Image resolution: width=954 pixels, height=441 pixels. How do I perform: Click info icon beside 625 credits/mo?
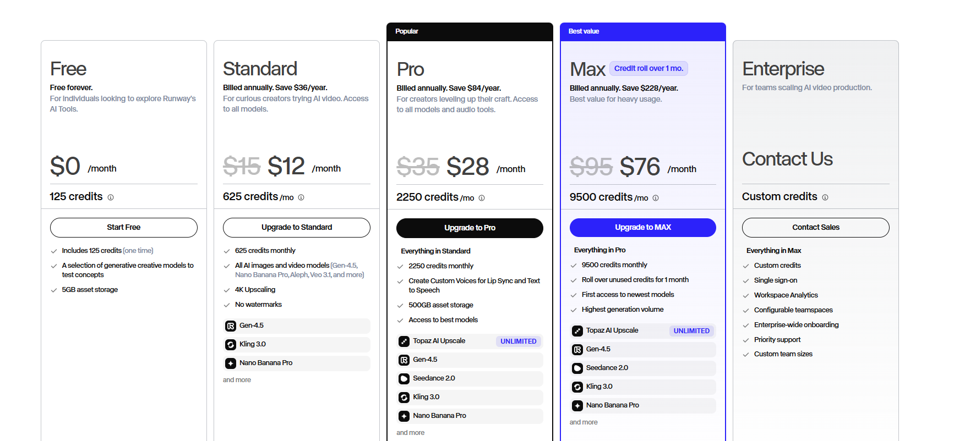[301, 197]
